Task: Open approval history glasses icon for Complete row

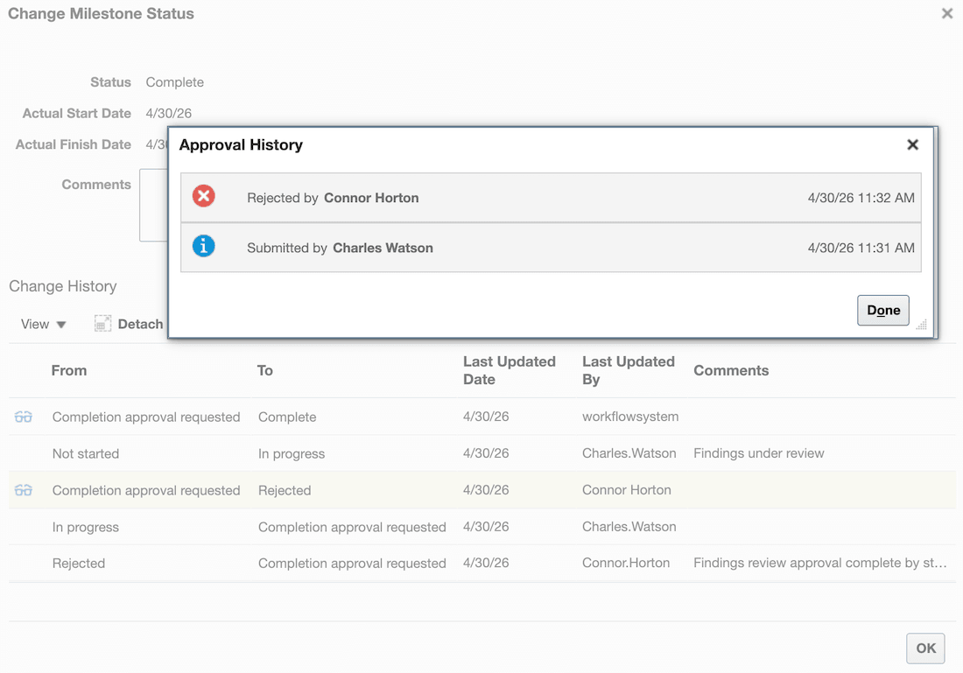Action: (24, 417)
